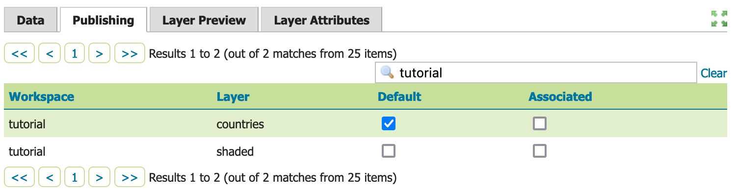Sort table by Default column header
This screenshot has width=736, height=191.
tap(399, 96)
